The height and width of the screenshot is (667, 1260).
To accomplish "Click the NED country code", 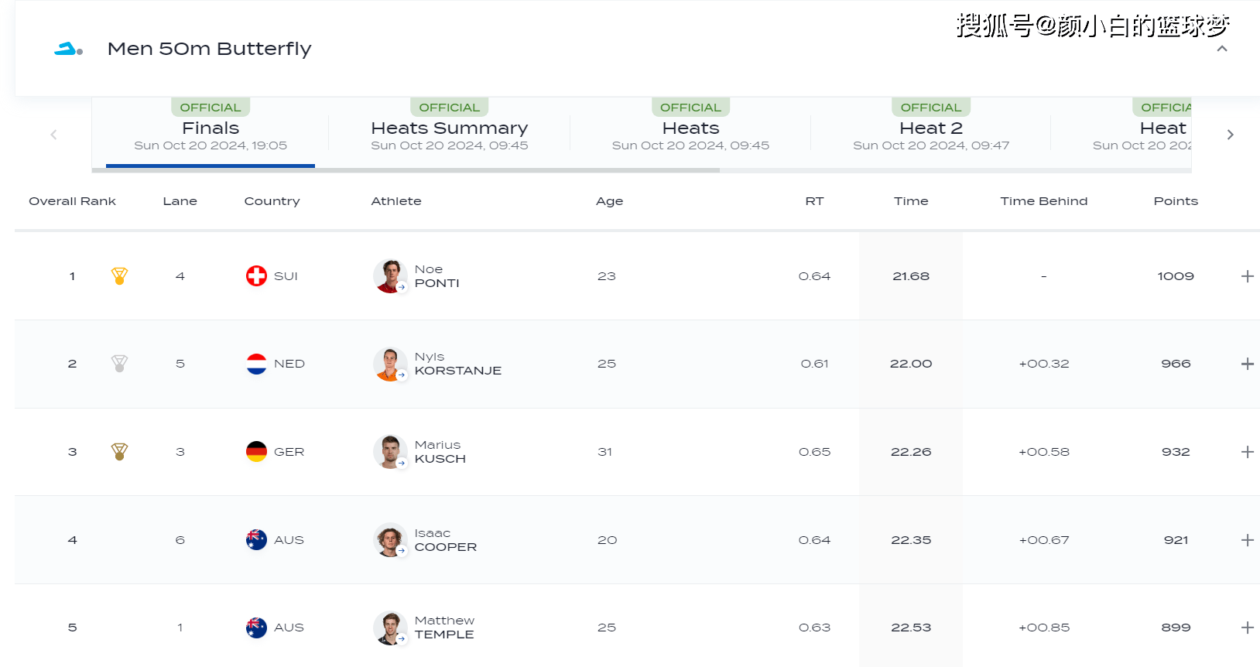I will pyautogui.click(x=289, y=364).
